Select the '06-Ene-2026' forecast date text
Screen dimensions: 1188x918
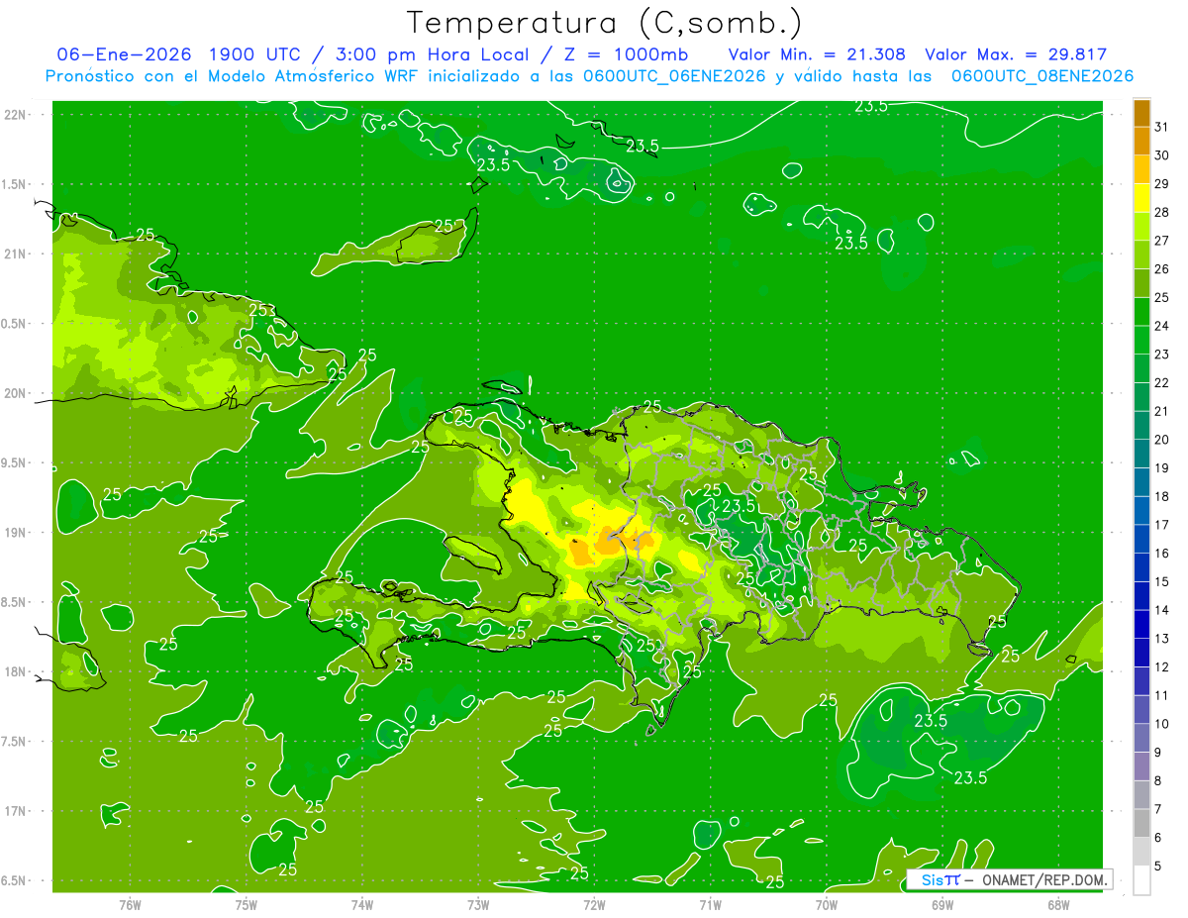tap(125, 54)
